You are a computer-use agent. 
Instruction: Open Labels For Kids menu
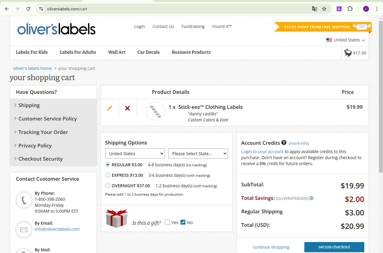coord(32,52)
